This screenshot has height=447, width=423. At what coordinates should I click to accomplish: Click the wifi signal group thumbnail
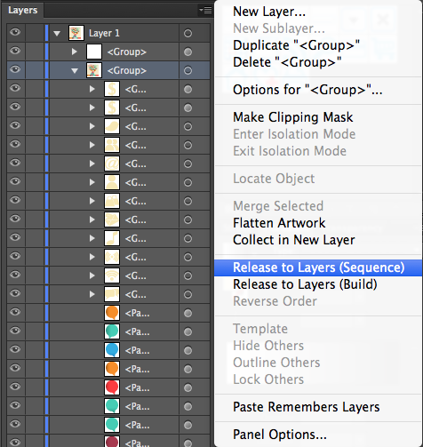[112, 275]
